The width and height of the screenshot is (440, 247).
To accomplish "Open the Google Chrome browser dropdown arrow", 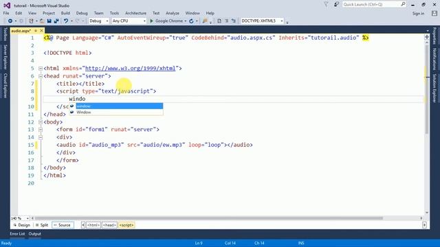I will coord(185,21).
